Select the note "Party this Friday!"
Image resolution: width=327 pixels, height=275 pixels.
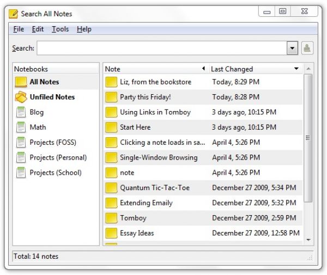[x=145, y=97]
